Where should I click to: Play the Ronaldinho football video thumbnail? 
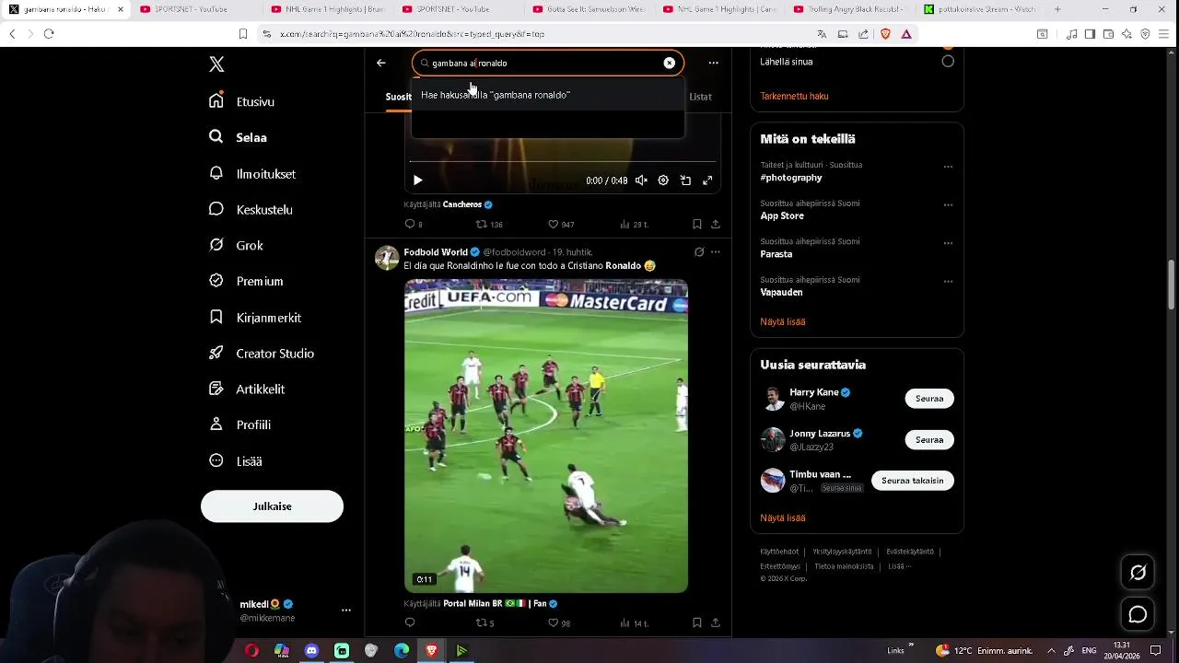(x=546, y=436)
